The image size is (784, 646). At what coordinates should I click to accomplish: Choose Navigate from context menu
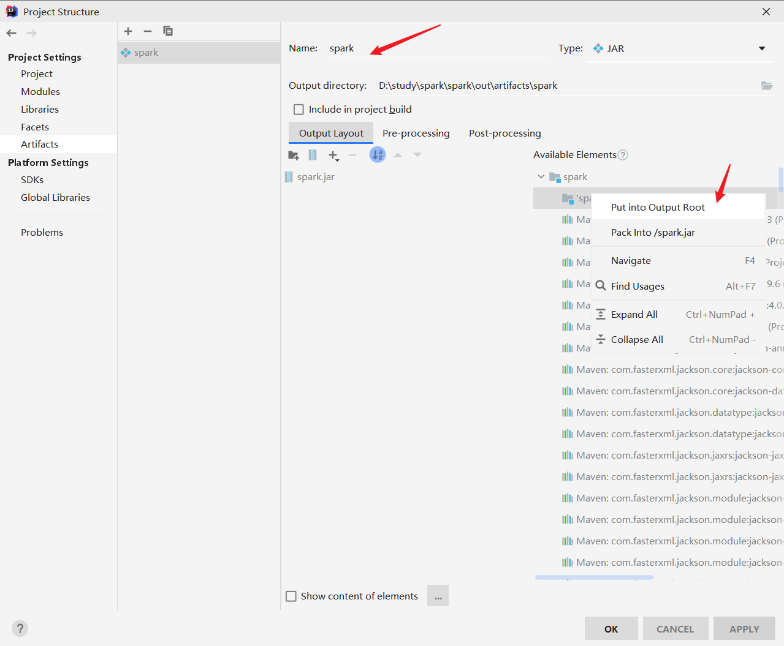coord(679,261)
